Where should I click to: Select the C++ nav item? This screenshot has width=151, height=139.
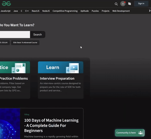[x=27, y=11]
